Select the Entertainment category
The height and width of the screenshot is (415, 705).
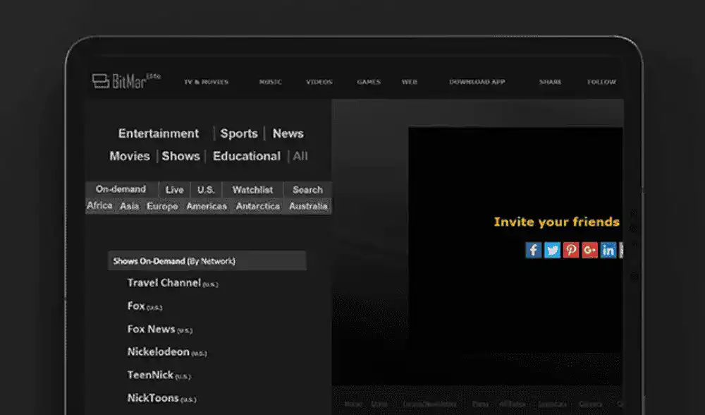coord(159,133)
